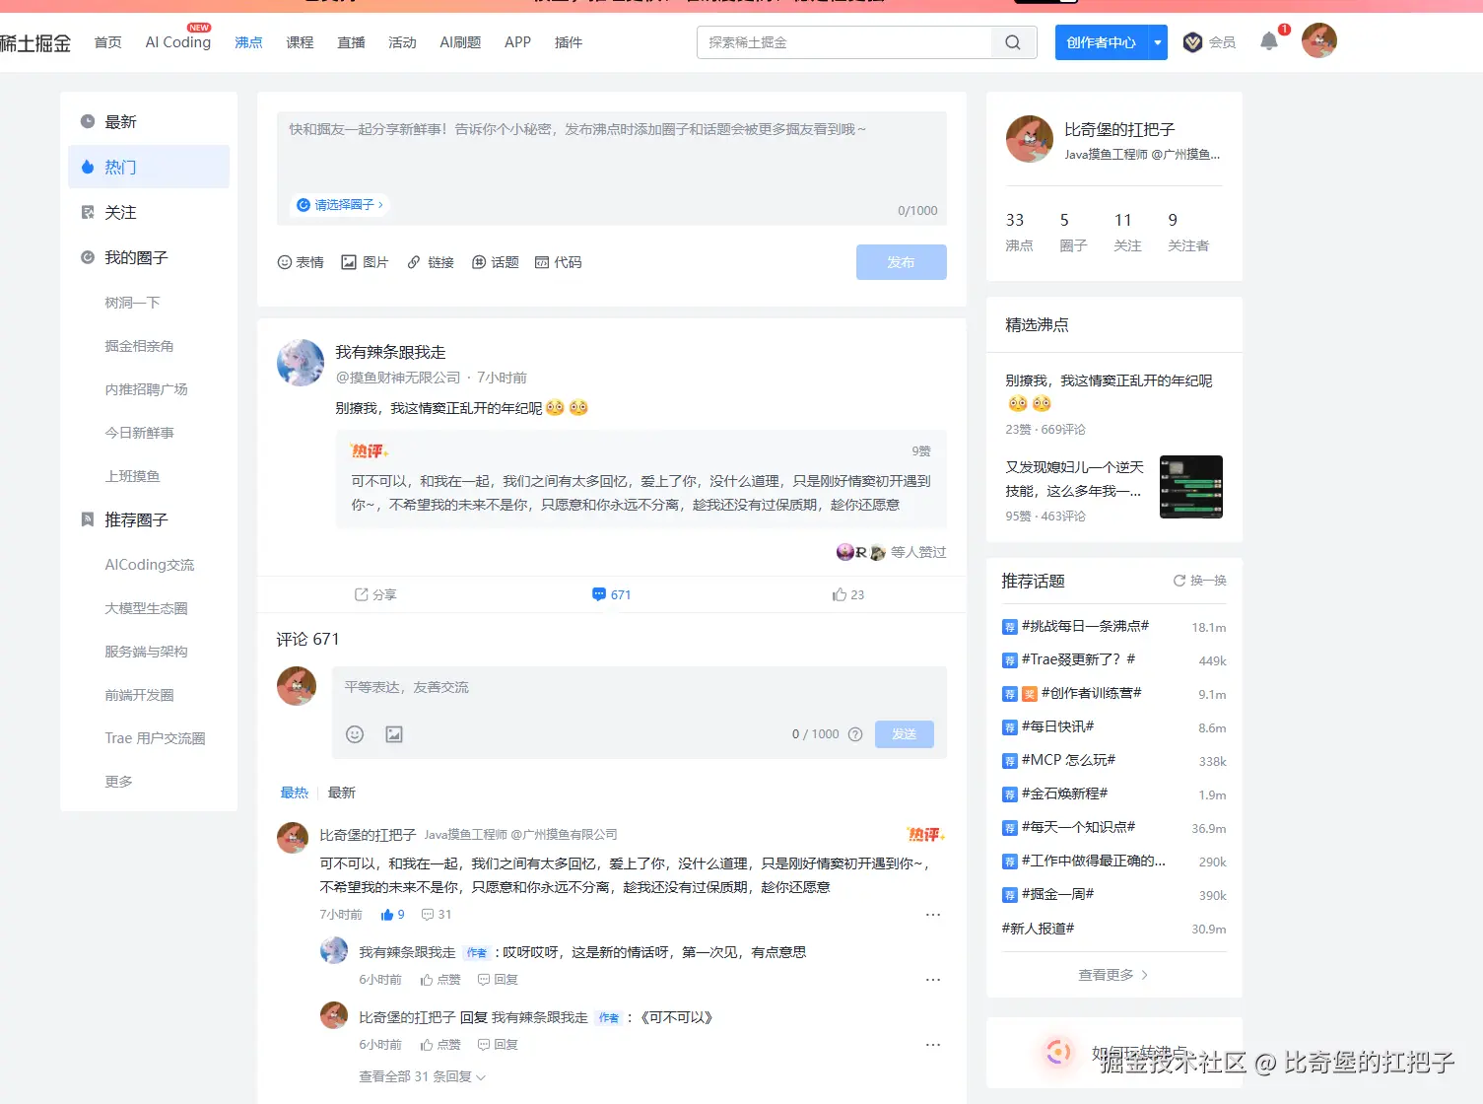Open the chat screenshot thumbnail in 精选沸点

(x=1190, y=487)
